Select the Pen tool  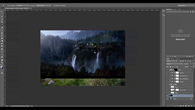(x=2, y=49)
